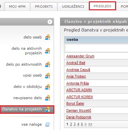Click the Antonija Pršlja link

(78, 83)
